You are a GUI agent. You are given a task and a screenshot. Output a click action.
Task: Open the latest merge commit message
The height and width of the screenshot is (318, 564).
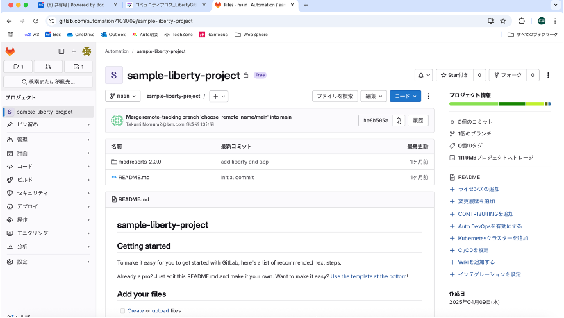(x=208, y=117)
